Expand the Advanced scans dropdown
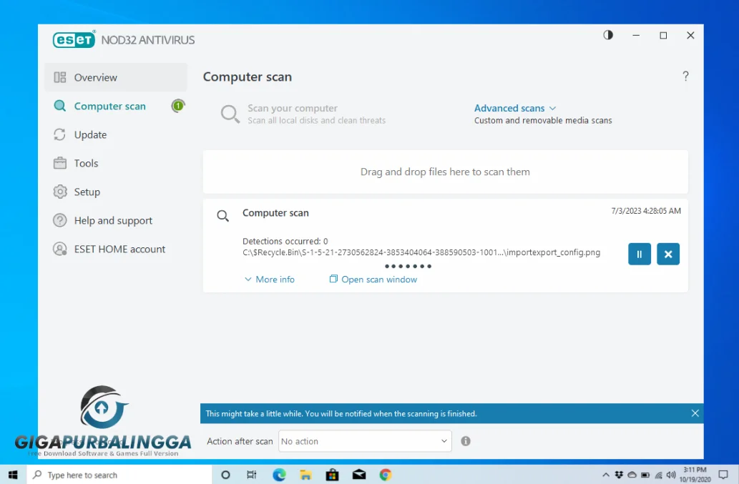This screenshot has width=739, height=484. click(515, 108)
